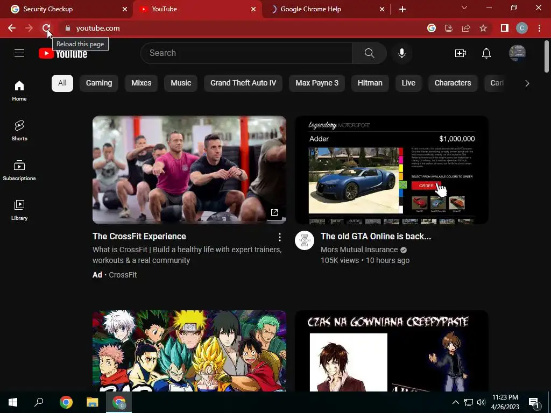Go to Home in the sidebar

click(19, 91)
